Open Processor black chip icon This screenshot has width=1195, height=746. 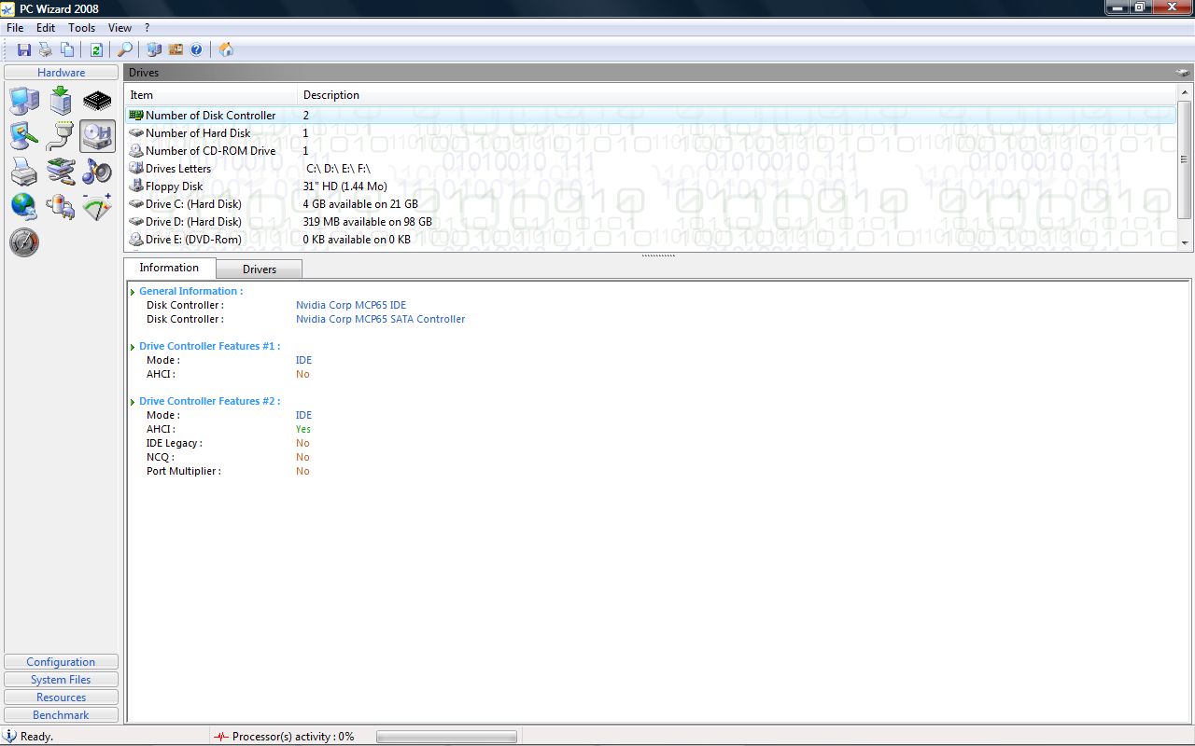coord(97,101)
